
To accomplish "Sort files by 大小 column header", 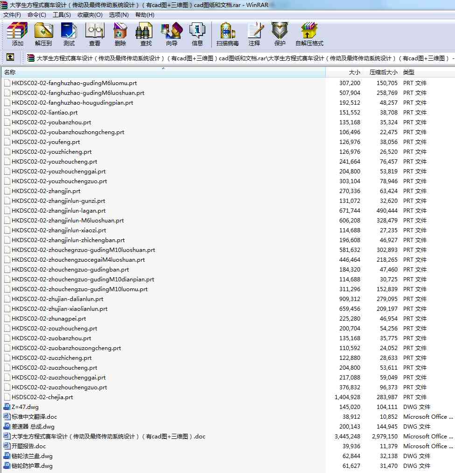I will coord(344,72).
